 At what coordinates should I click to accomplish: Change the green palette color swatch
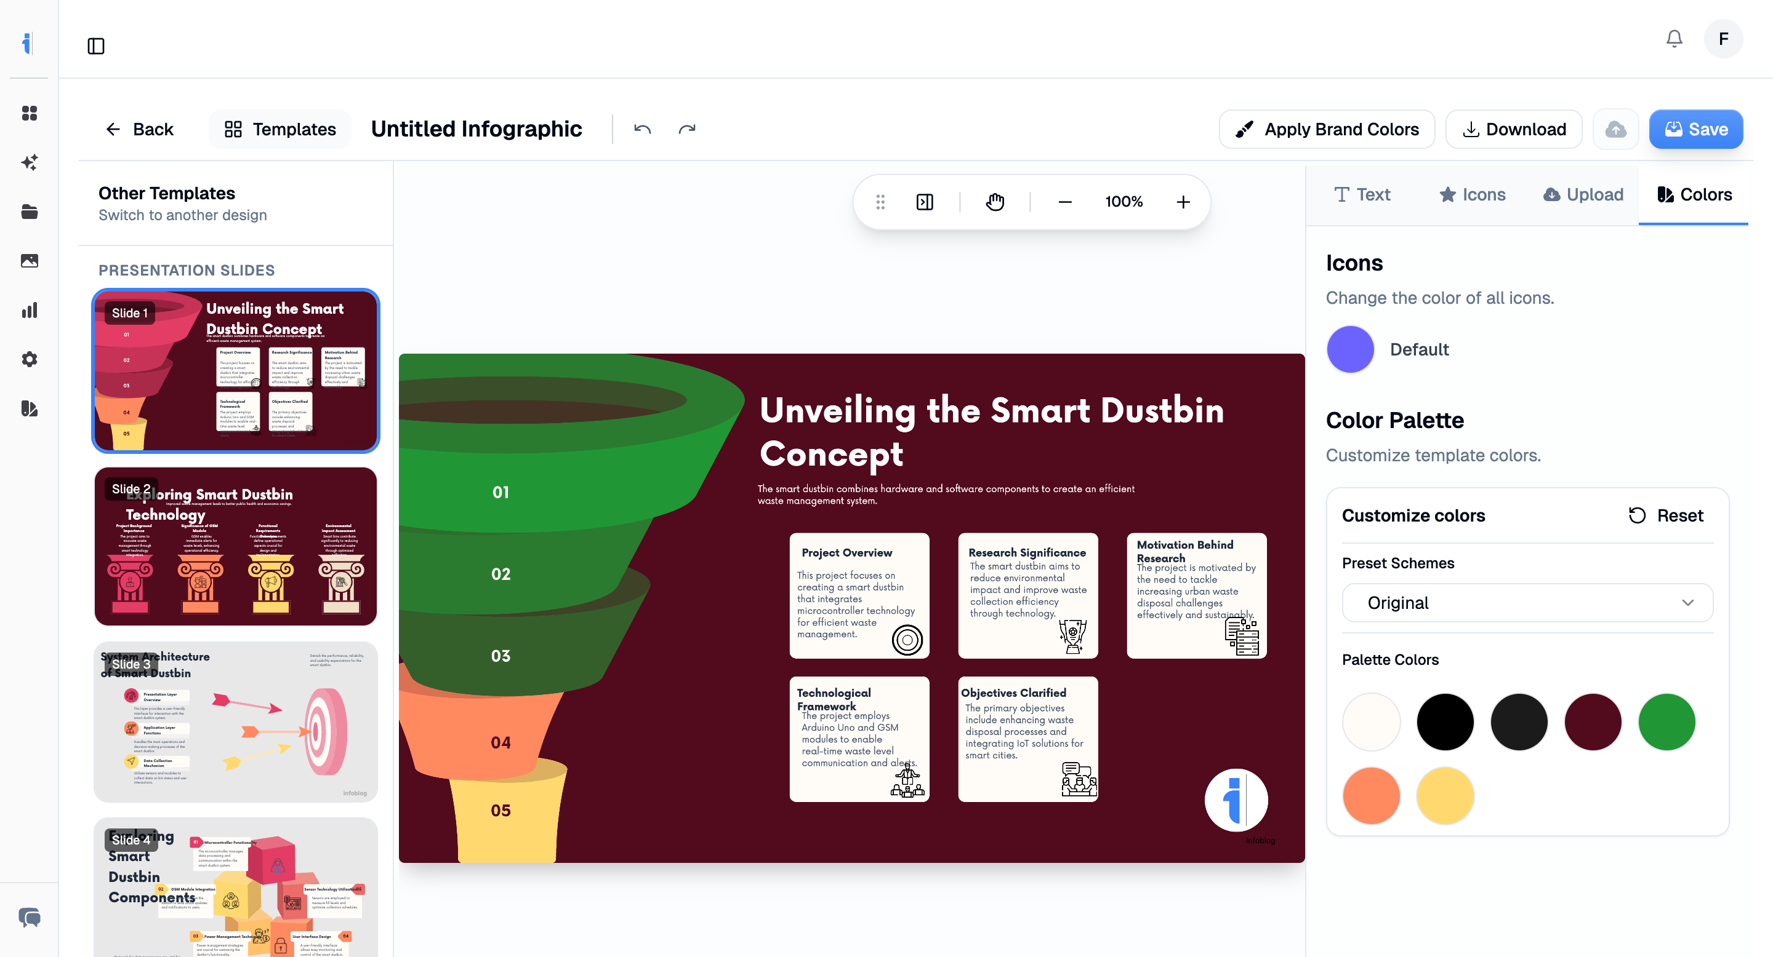point(1666,722)
